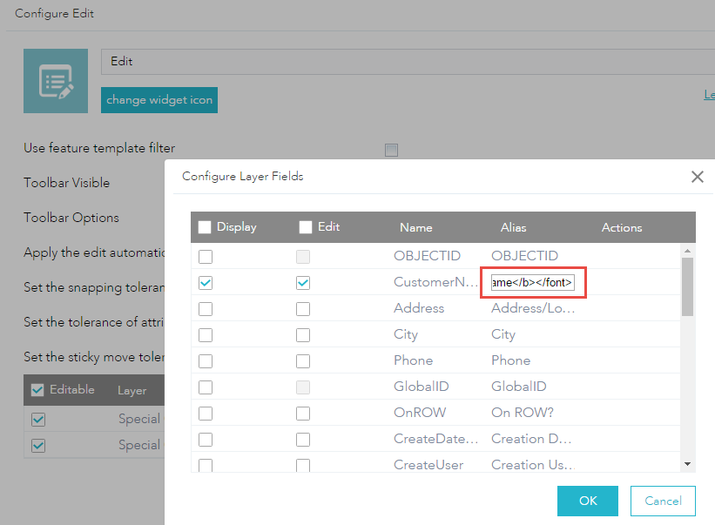
Task: Uncheck Editable for second Special layer
Action: pyautogui.click(x=38, y=445)
